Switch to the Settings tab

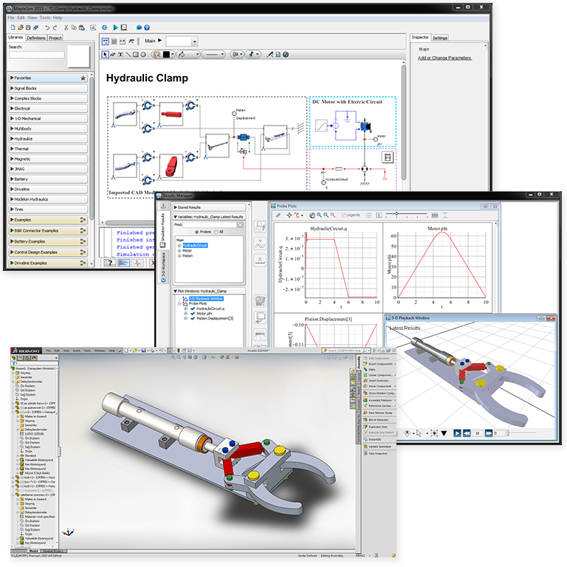(x=440, y=38)
